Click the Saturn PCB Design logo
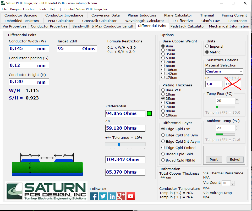 click(46, 191)
